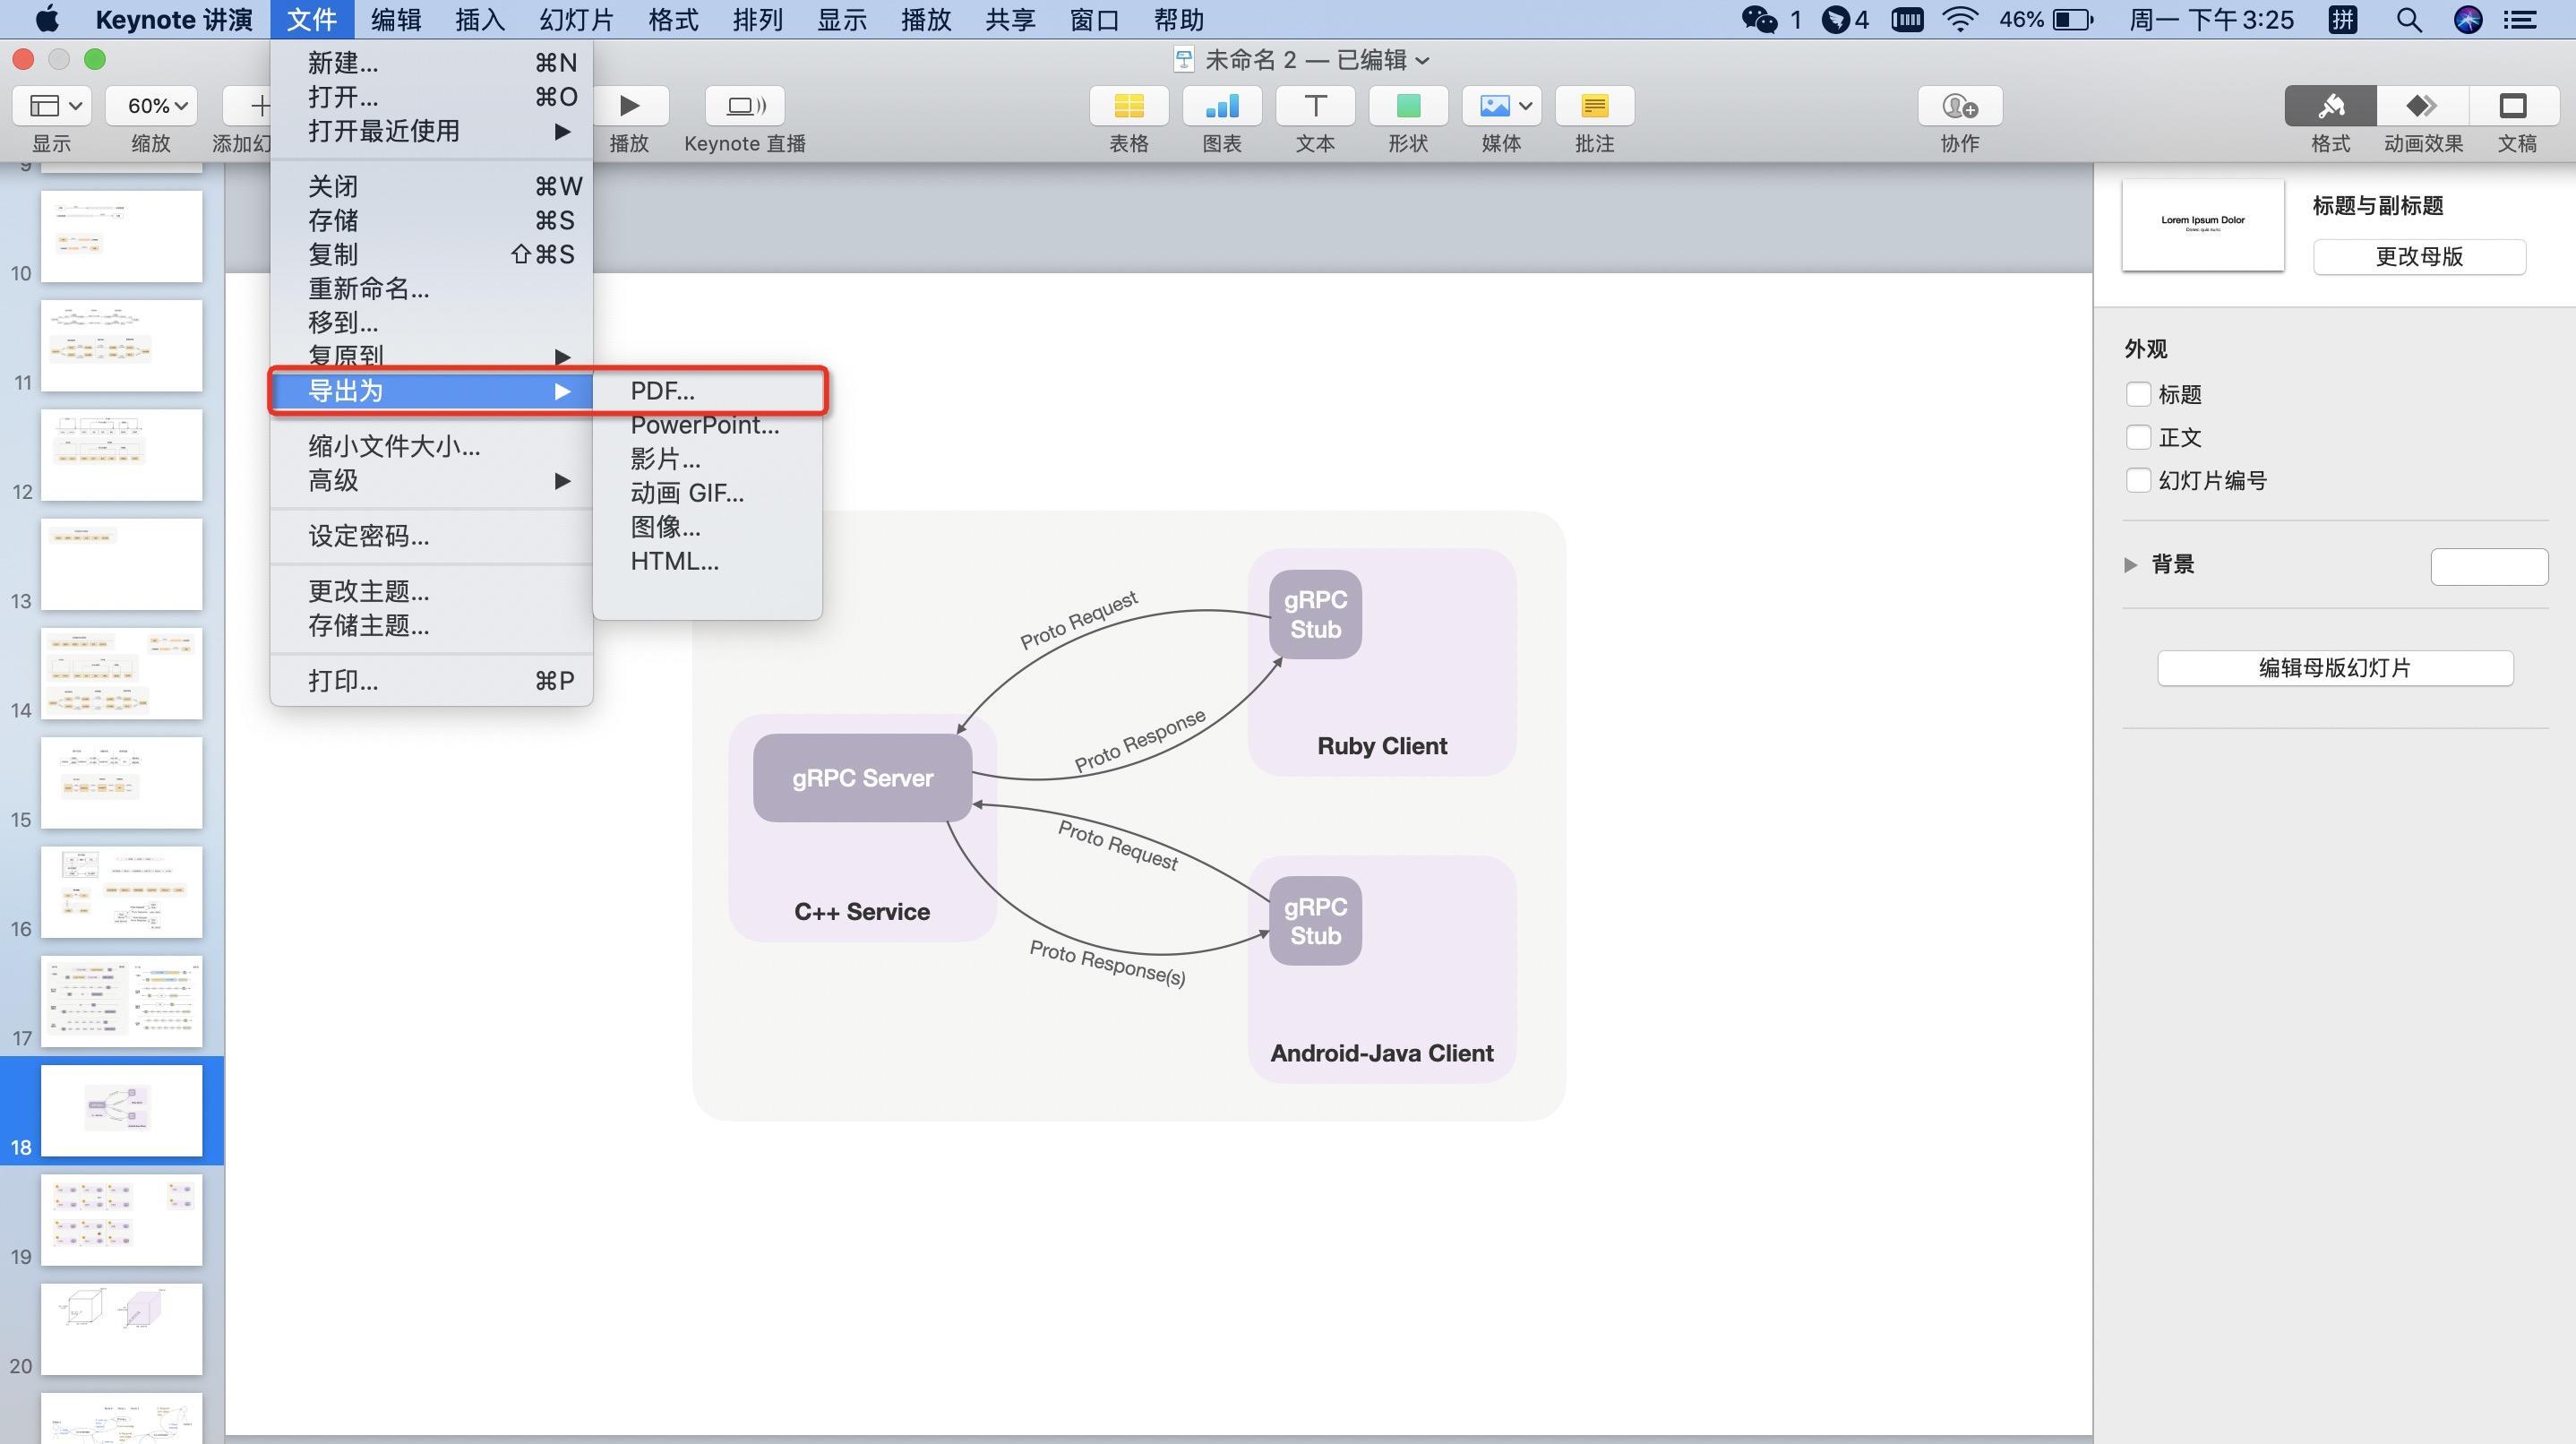Insert a chart from toolbar
This screenshot has height=1444, width=2576.
(1222, 106)
